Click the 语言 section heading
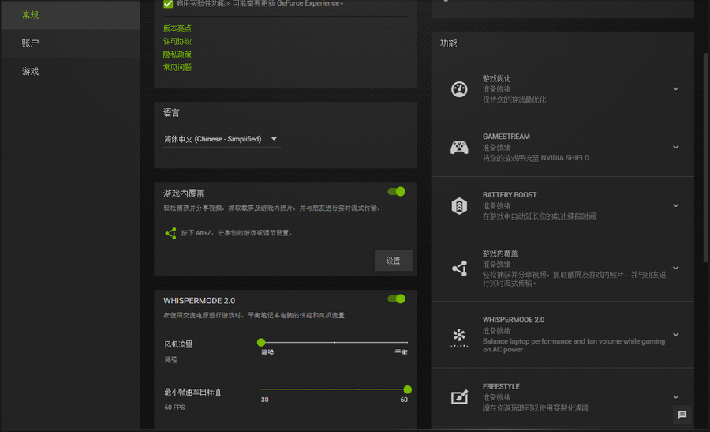The image size is (710, 432). (171, 113)
